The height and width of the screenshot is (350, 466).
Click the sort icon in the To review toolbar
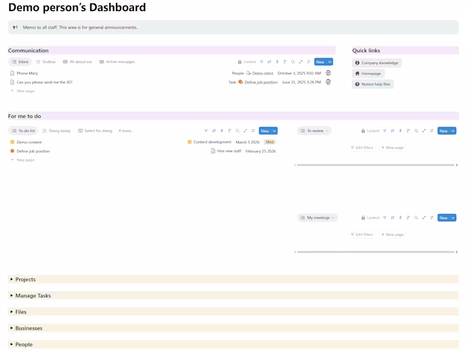click(393, 131)
